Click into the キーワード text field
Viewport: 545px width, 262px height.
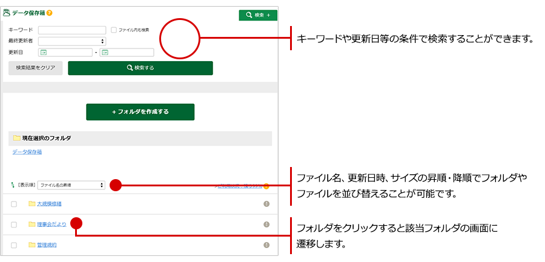[x=71, y=30]
